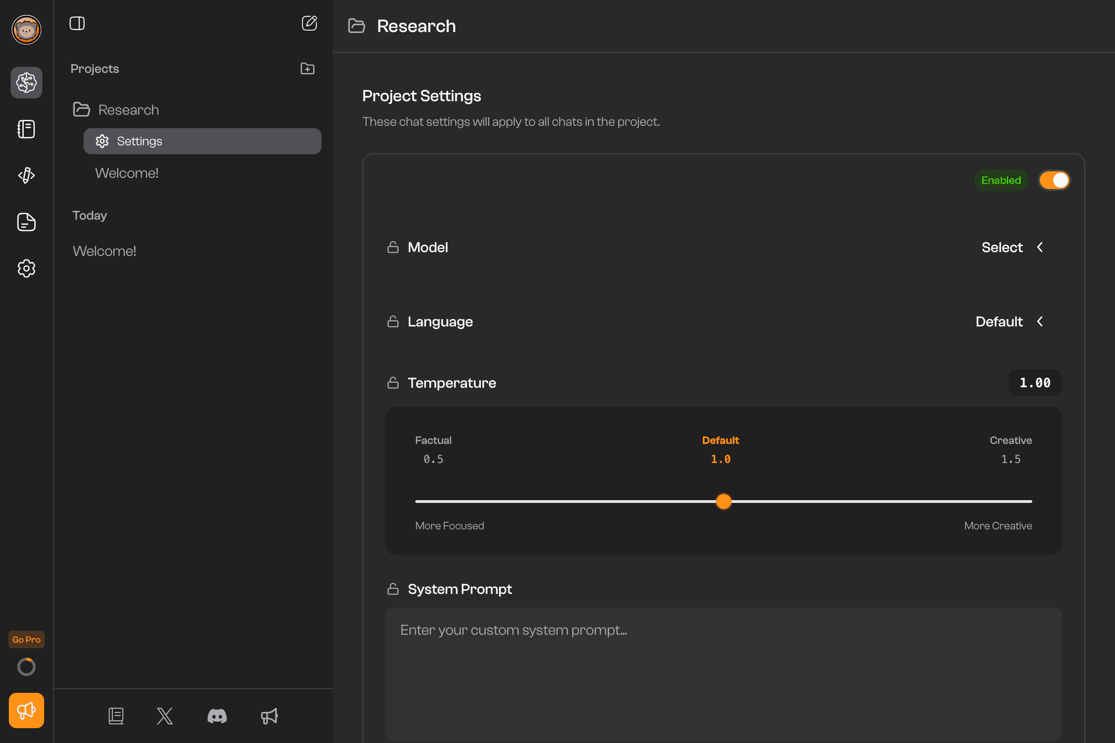The height and width of the screenshot is (743, 1115).
Task: Set temperature to Creative 1.5 preset
Action: (x=1011, y=449)
